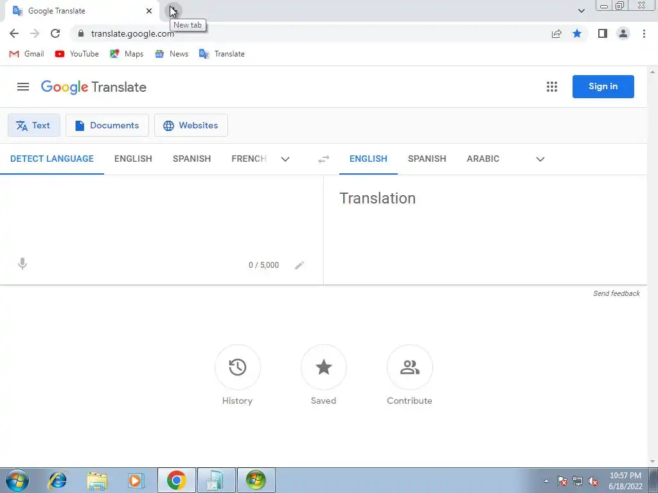
Task: Open the tab search dropdown
Action: (x=581, y=11)
